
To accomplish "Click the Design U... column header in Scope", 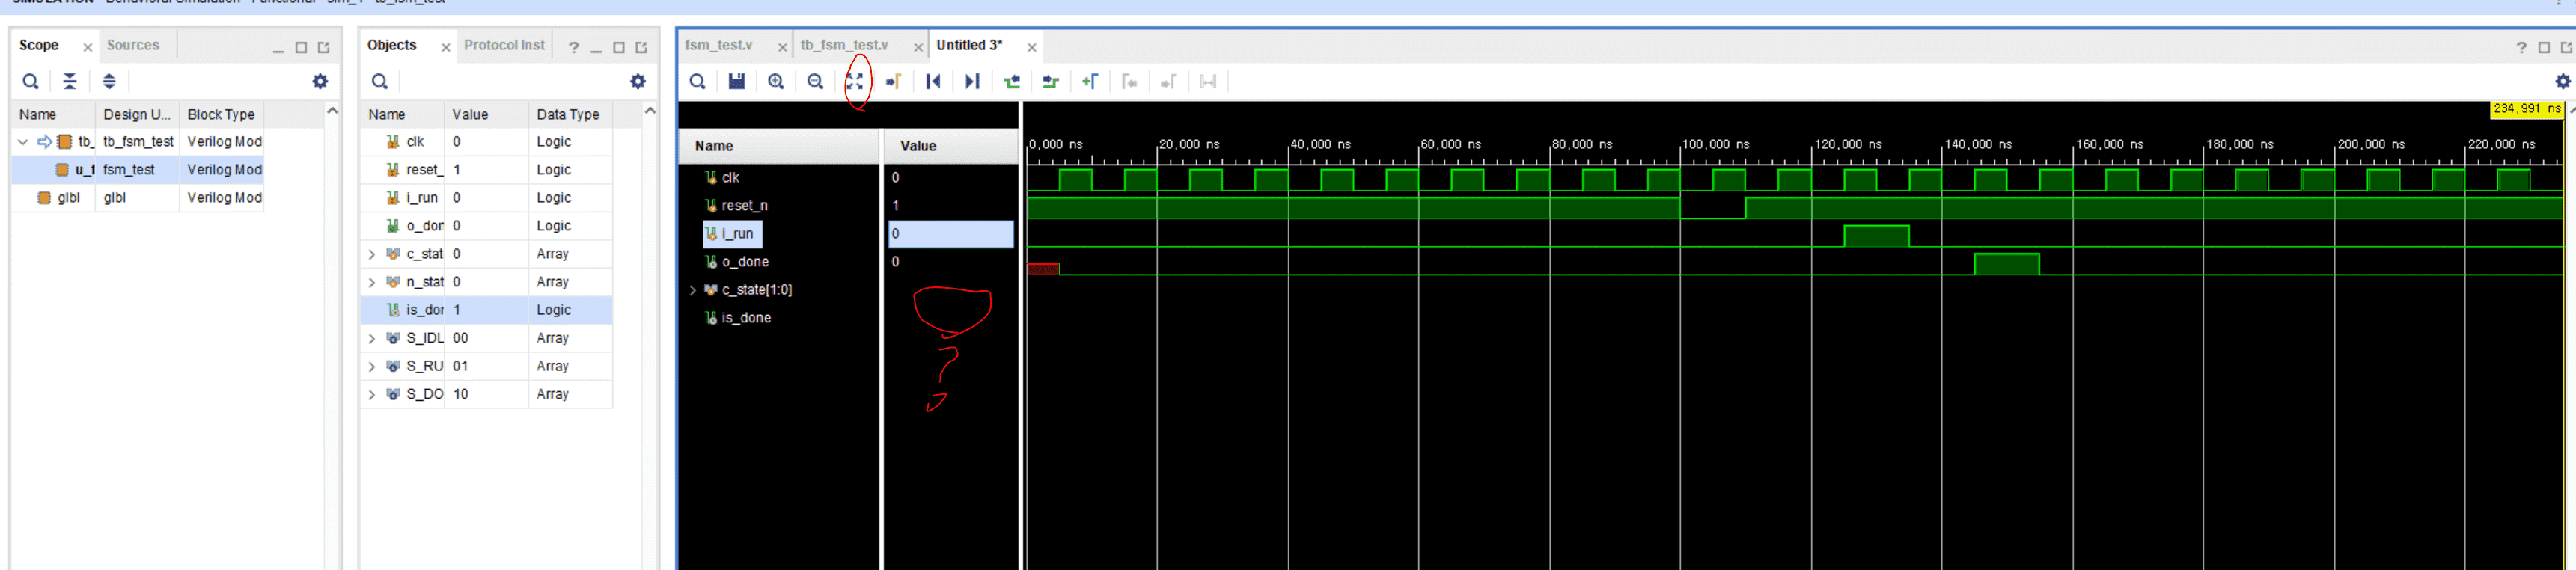I will [x=137, y=114].
